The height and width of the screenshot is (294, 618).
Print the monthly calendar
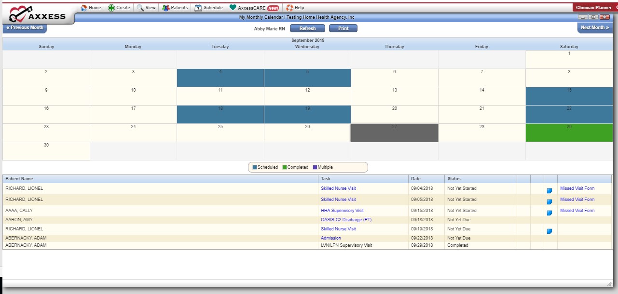coord(343,28)
